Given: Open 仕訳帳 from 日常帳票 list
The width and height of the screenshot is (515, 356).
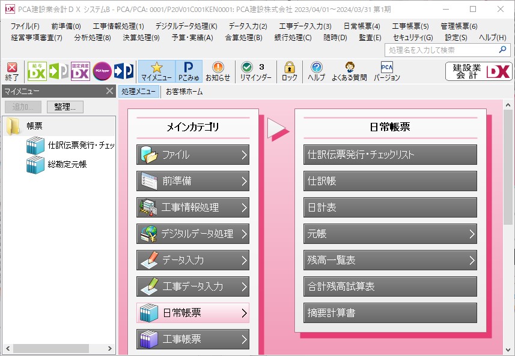Looking at the screenshot, I should [x=390, y=181].
